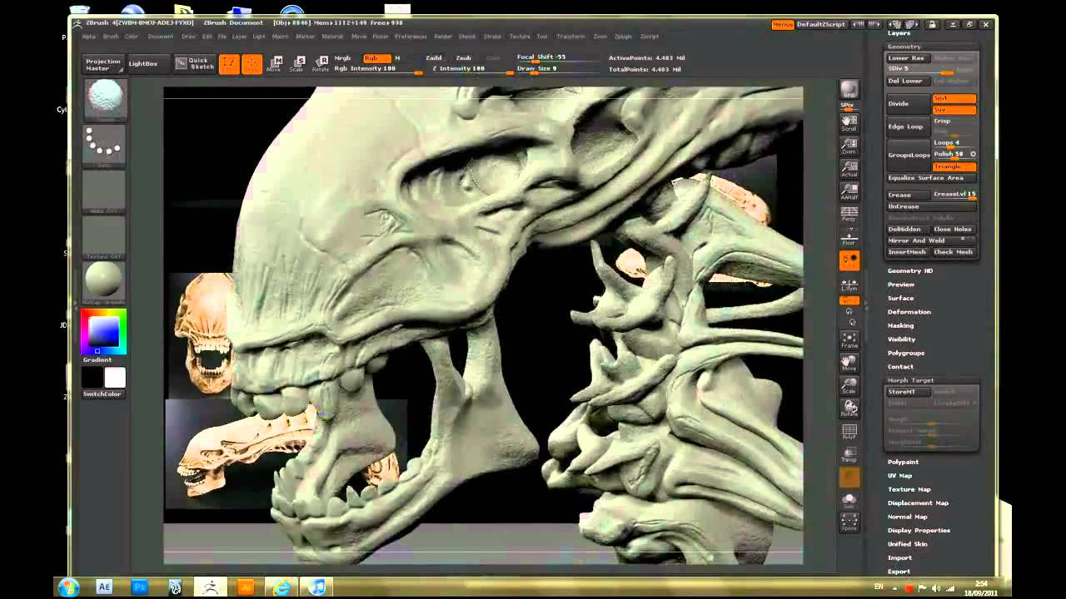Expand the Deformation section
This screenshot has width=1066, height=599.
pos(909,312)
